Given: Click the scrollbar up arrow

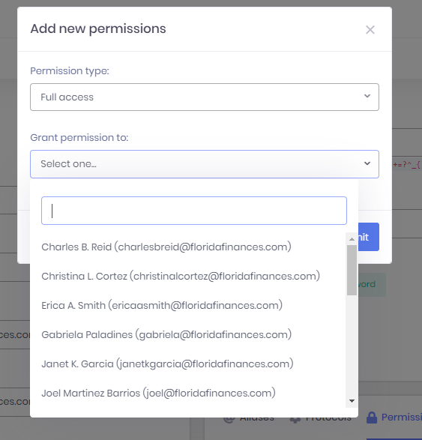Looking at the screenshot, I should (x=352, y=239).
